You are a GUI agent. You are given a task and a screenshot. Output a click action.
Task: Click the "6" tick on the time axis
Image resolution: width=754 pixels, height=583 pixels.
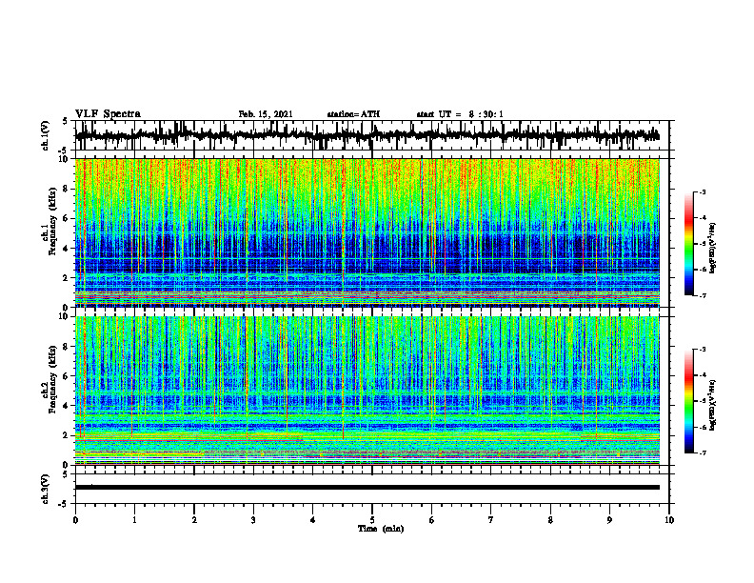tap(432, 520)
